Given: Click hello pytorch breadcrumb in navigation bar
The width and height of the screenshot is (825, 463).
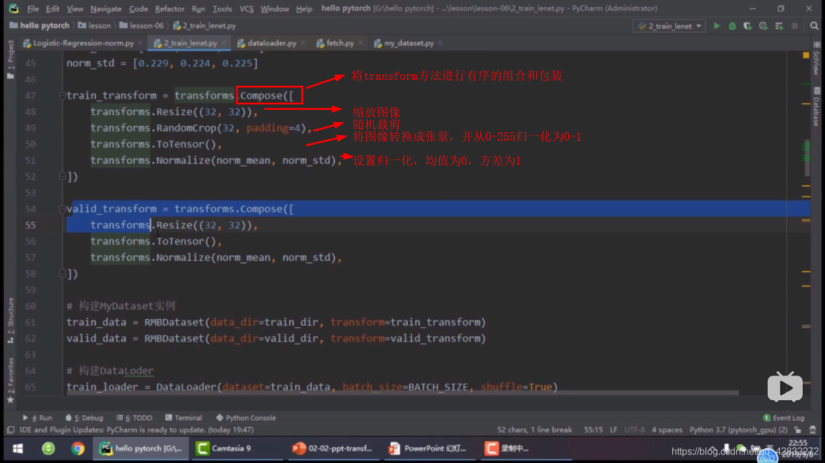Looking at the screenshot, I should tap(40, 25).
